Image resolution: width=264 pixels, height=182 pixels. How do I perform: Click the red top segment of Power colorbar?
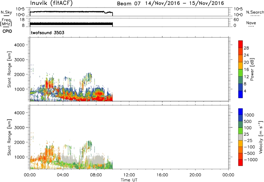coord(241,44)
